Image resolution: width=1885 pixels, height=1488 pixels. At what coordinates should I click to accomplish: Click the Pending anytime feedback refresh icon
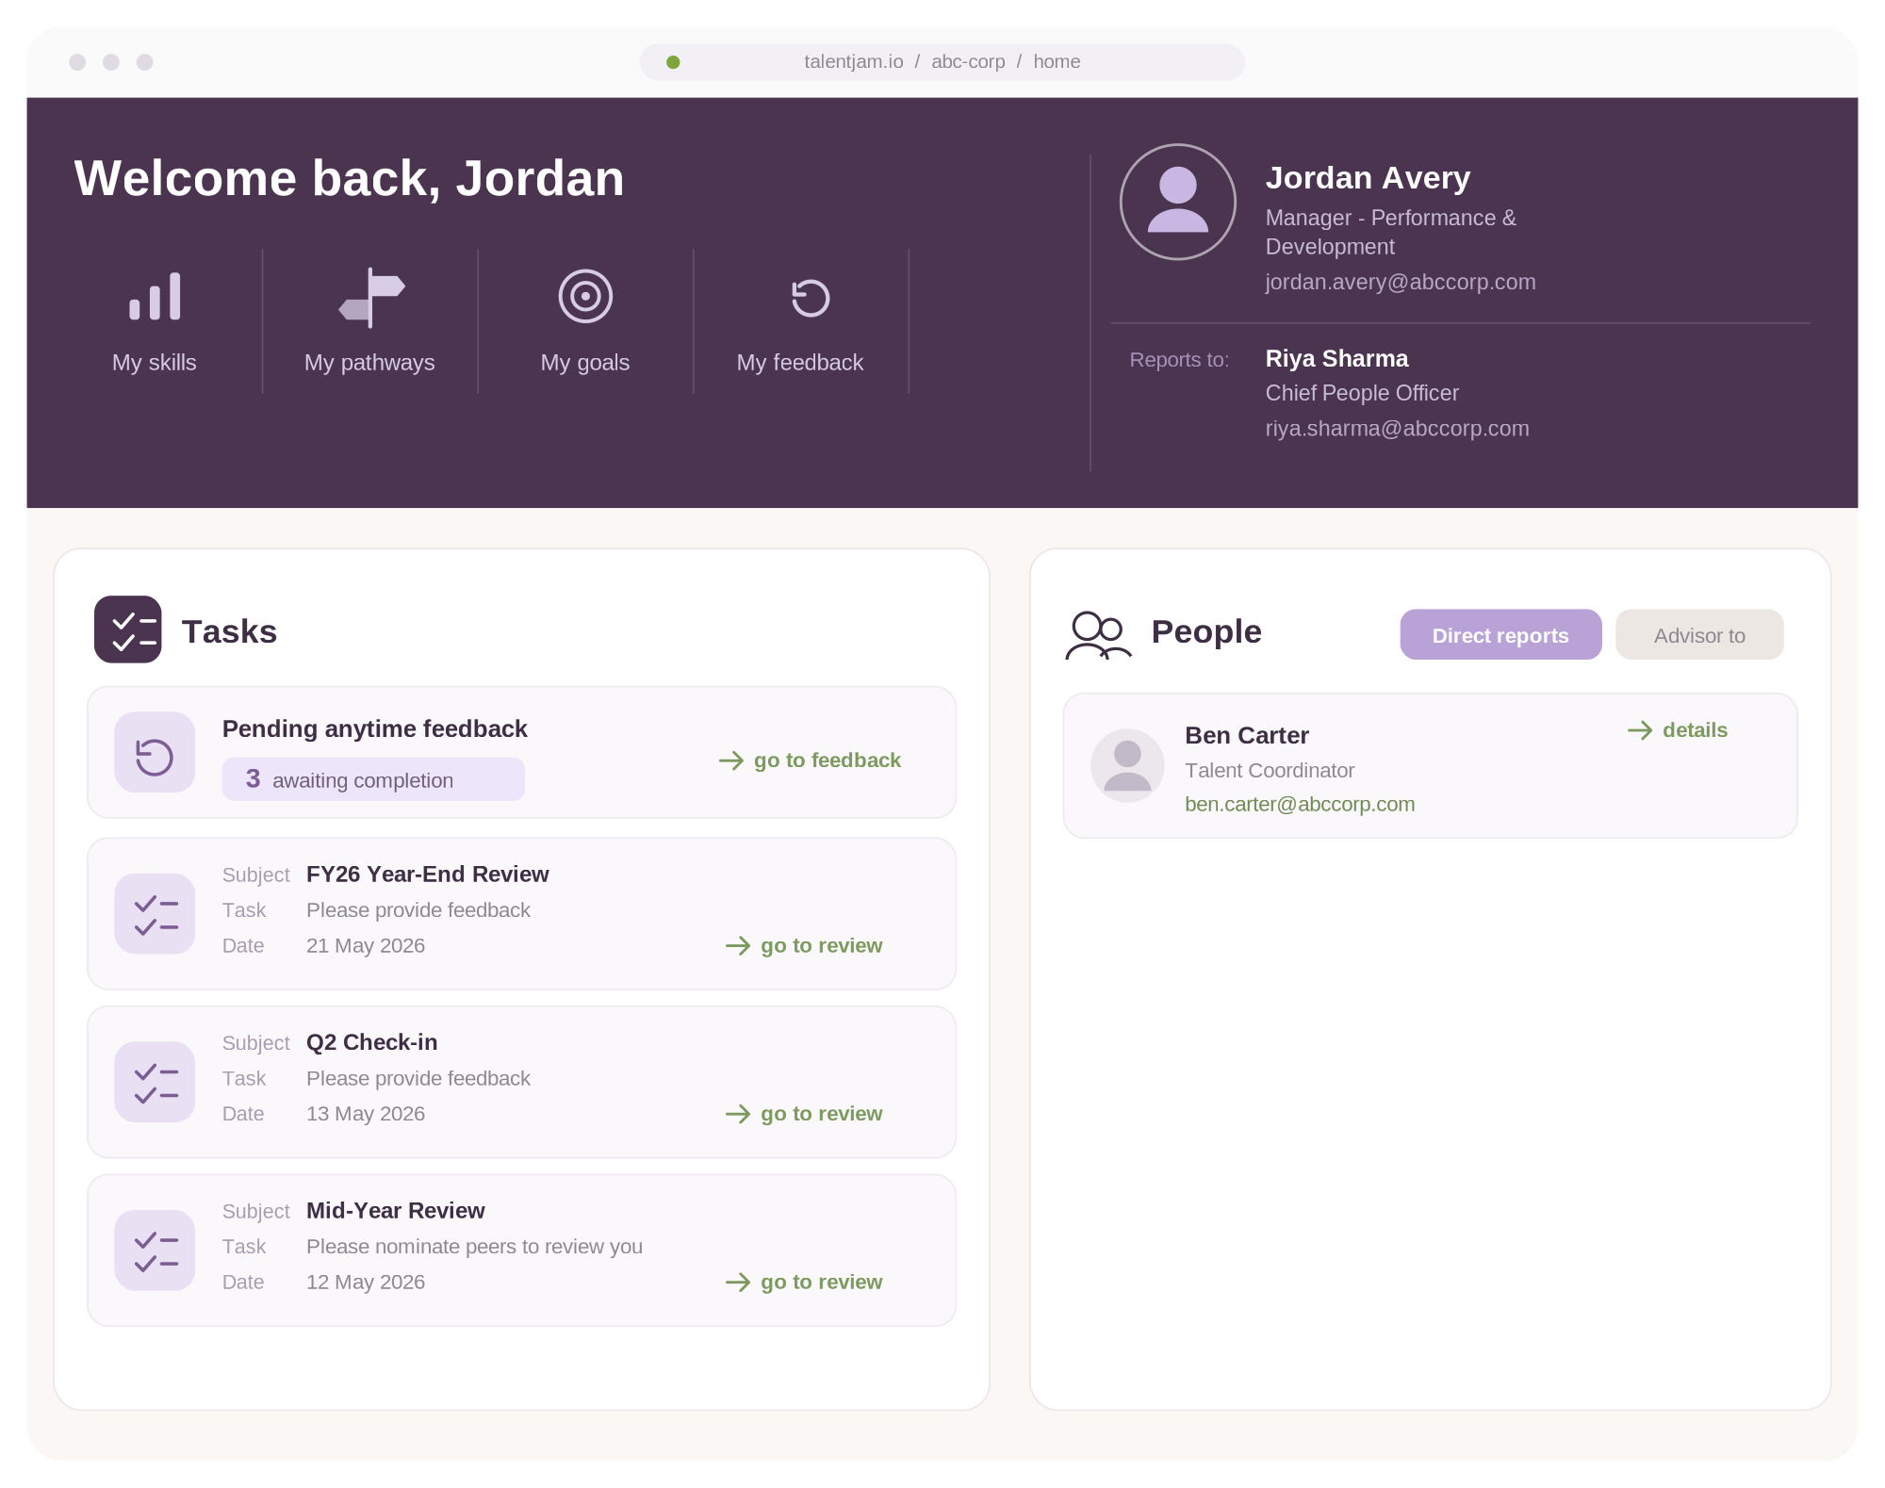pos(155,752)
